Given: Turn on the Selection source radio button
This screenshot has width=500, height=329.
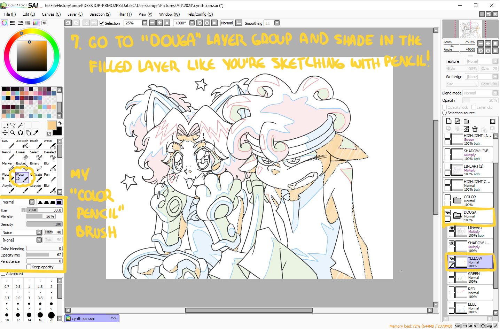Looking at the screenshot, I should point(445,113).
